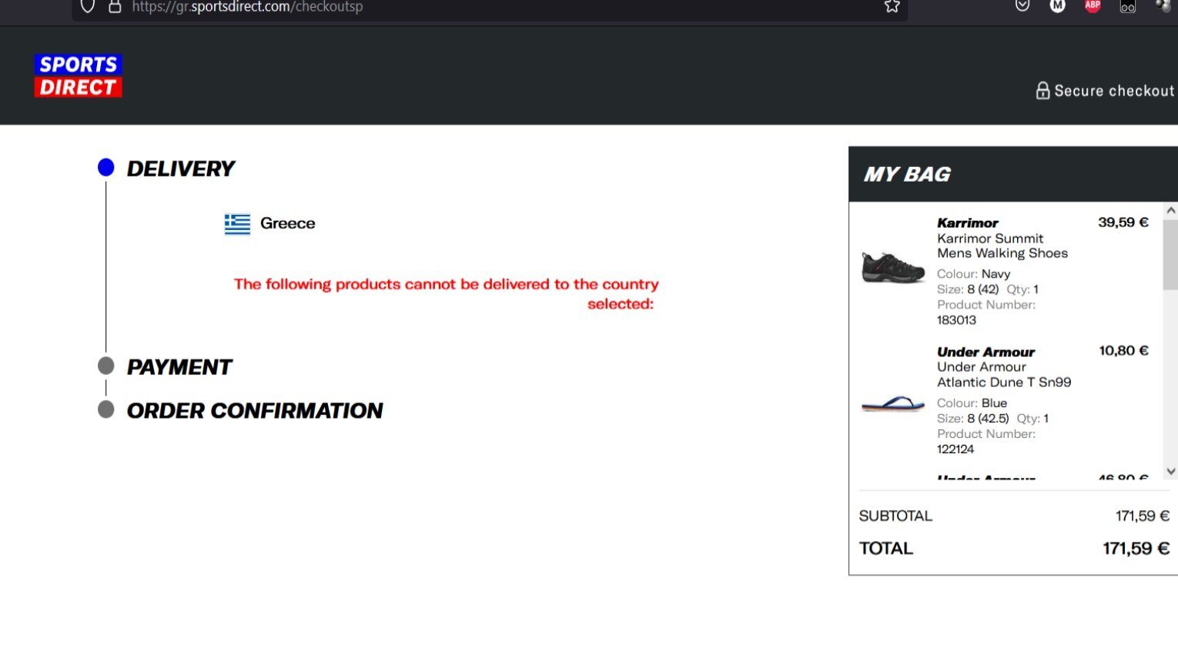Screen dimensions: 1178x661
Task: Click the 10,80 € price
Action: point(1123,351)
